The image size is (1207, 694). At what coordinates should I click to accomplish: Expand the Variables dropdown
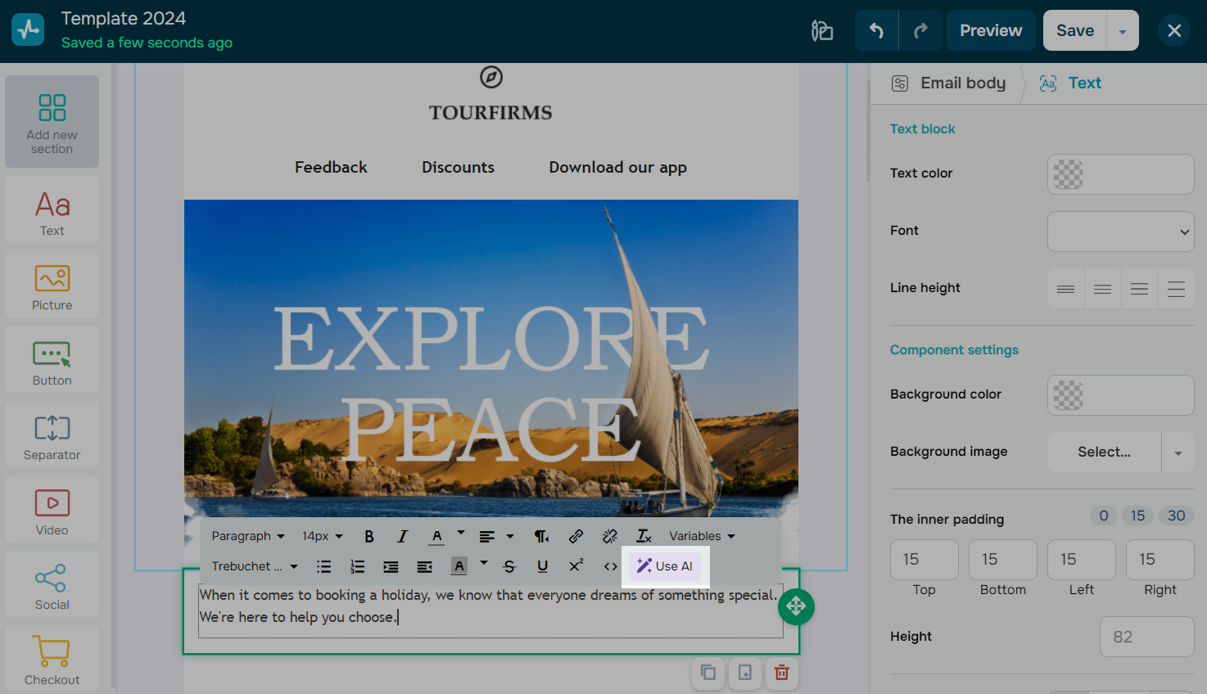click(x=702, y=536)
